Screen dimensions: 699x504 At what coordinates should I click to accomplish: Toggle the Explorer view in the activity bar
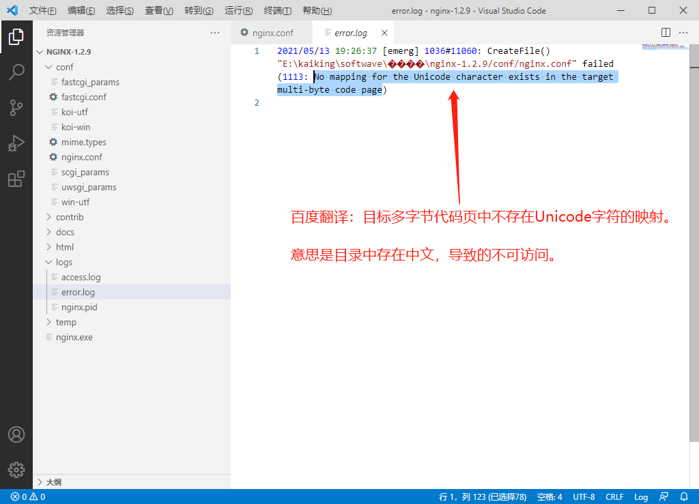(17, 38)
